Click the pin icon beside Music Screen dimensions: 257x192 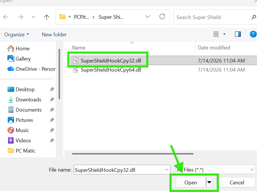[x=52, y=130]
